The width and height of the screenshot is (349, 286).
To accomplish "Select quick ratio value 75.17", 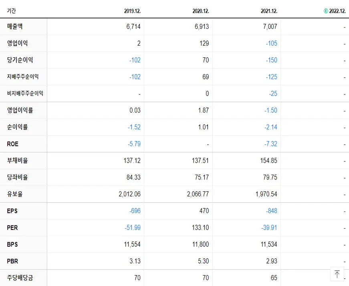I will pos(202,177).
